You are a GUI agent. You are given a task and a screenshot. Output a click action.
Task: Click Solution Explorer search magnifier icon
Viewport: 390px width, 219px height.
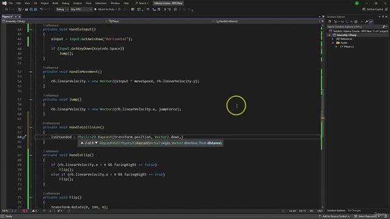click(x=384, y=27)
